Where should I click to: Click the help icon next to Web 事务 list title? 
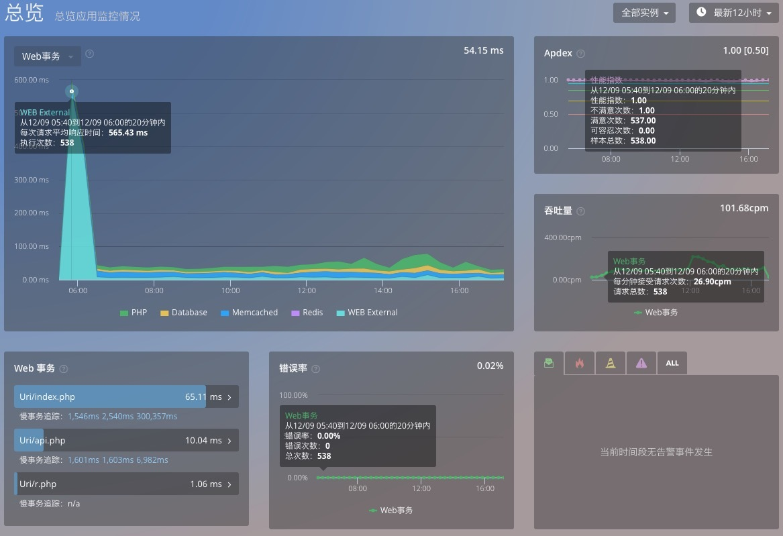(x=64, y=369)
